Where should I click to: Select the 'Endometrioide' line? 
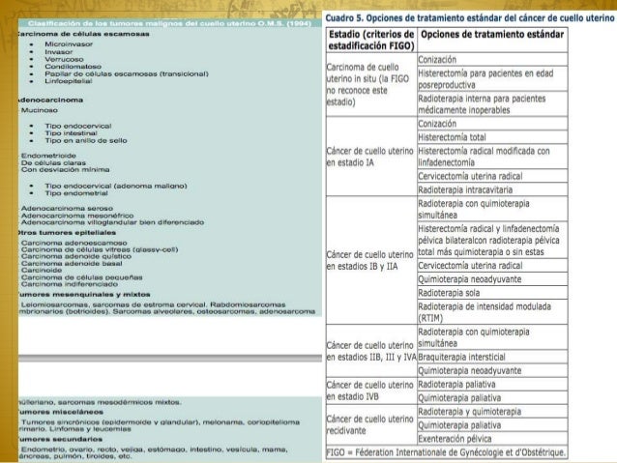tap(48, 156)
